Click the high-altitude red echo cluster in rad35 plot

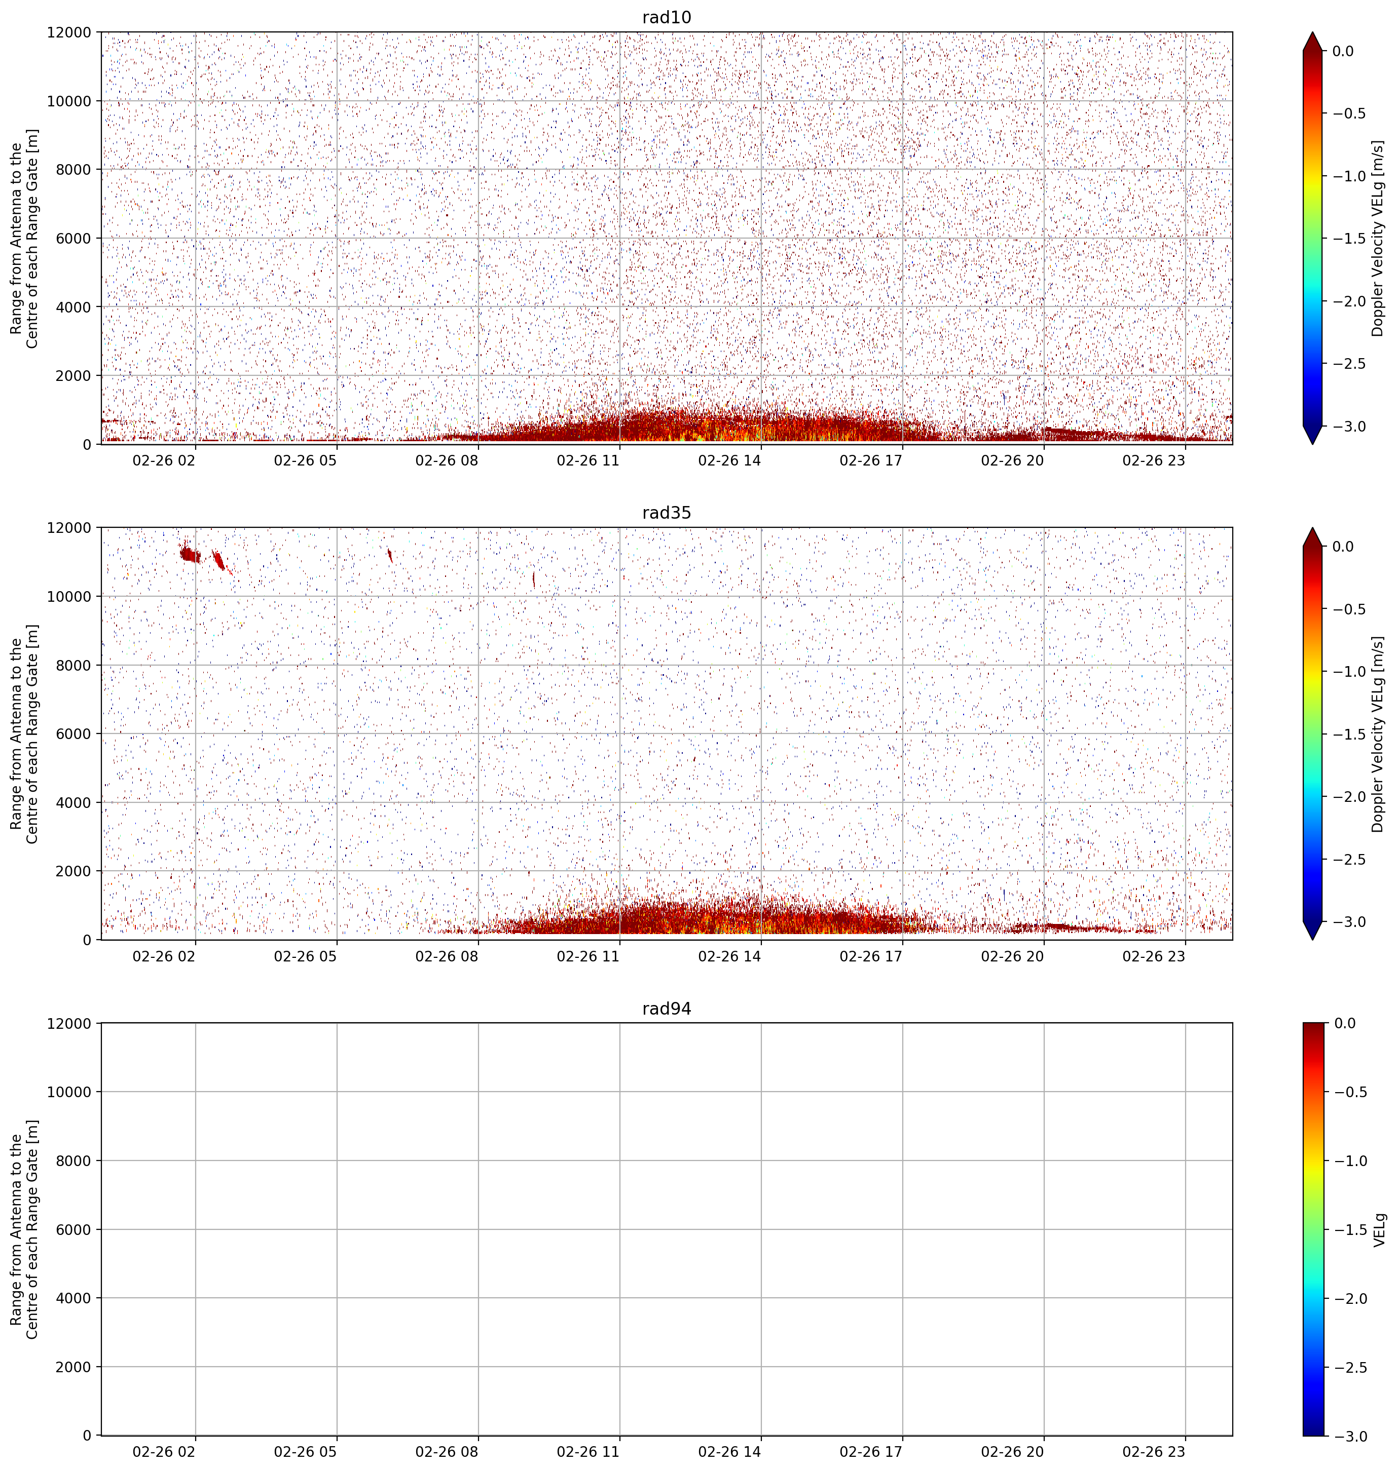[190, 554]
